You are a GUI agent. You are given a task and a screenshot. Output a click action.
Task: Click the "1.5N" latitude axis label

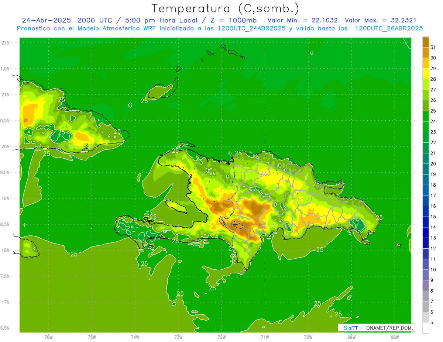coord(5,69)
